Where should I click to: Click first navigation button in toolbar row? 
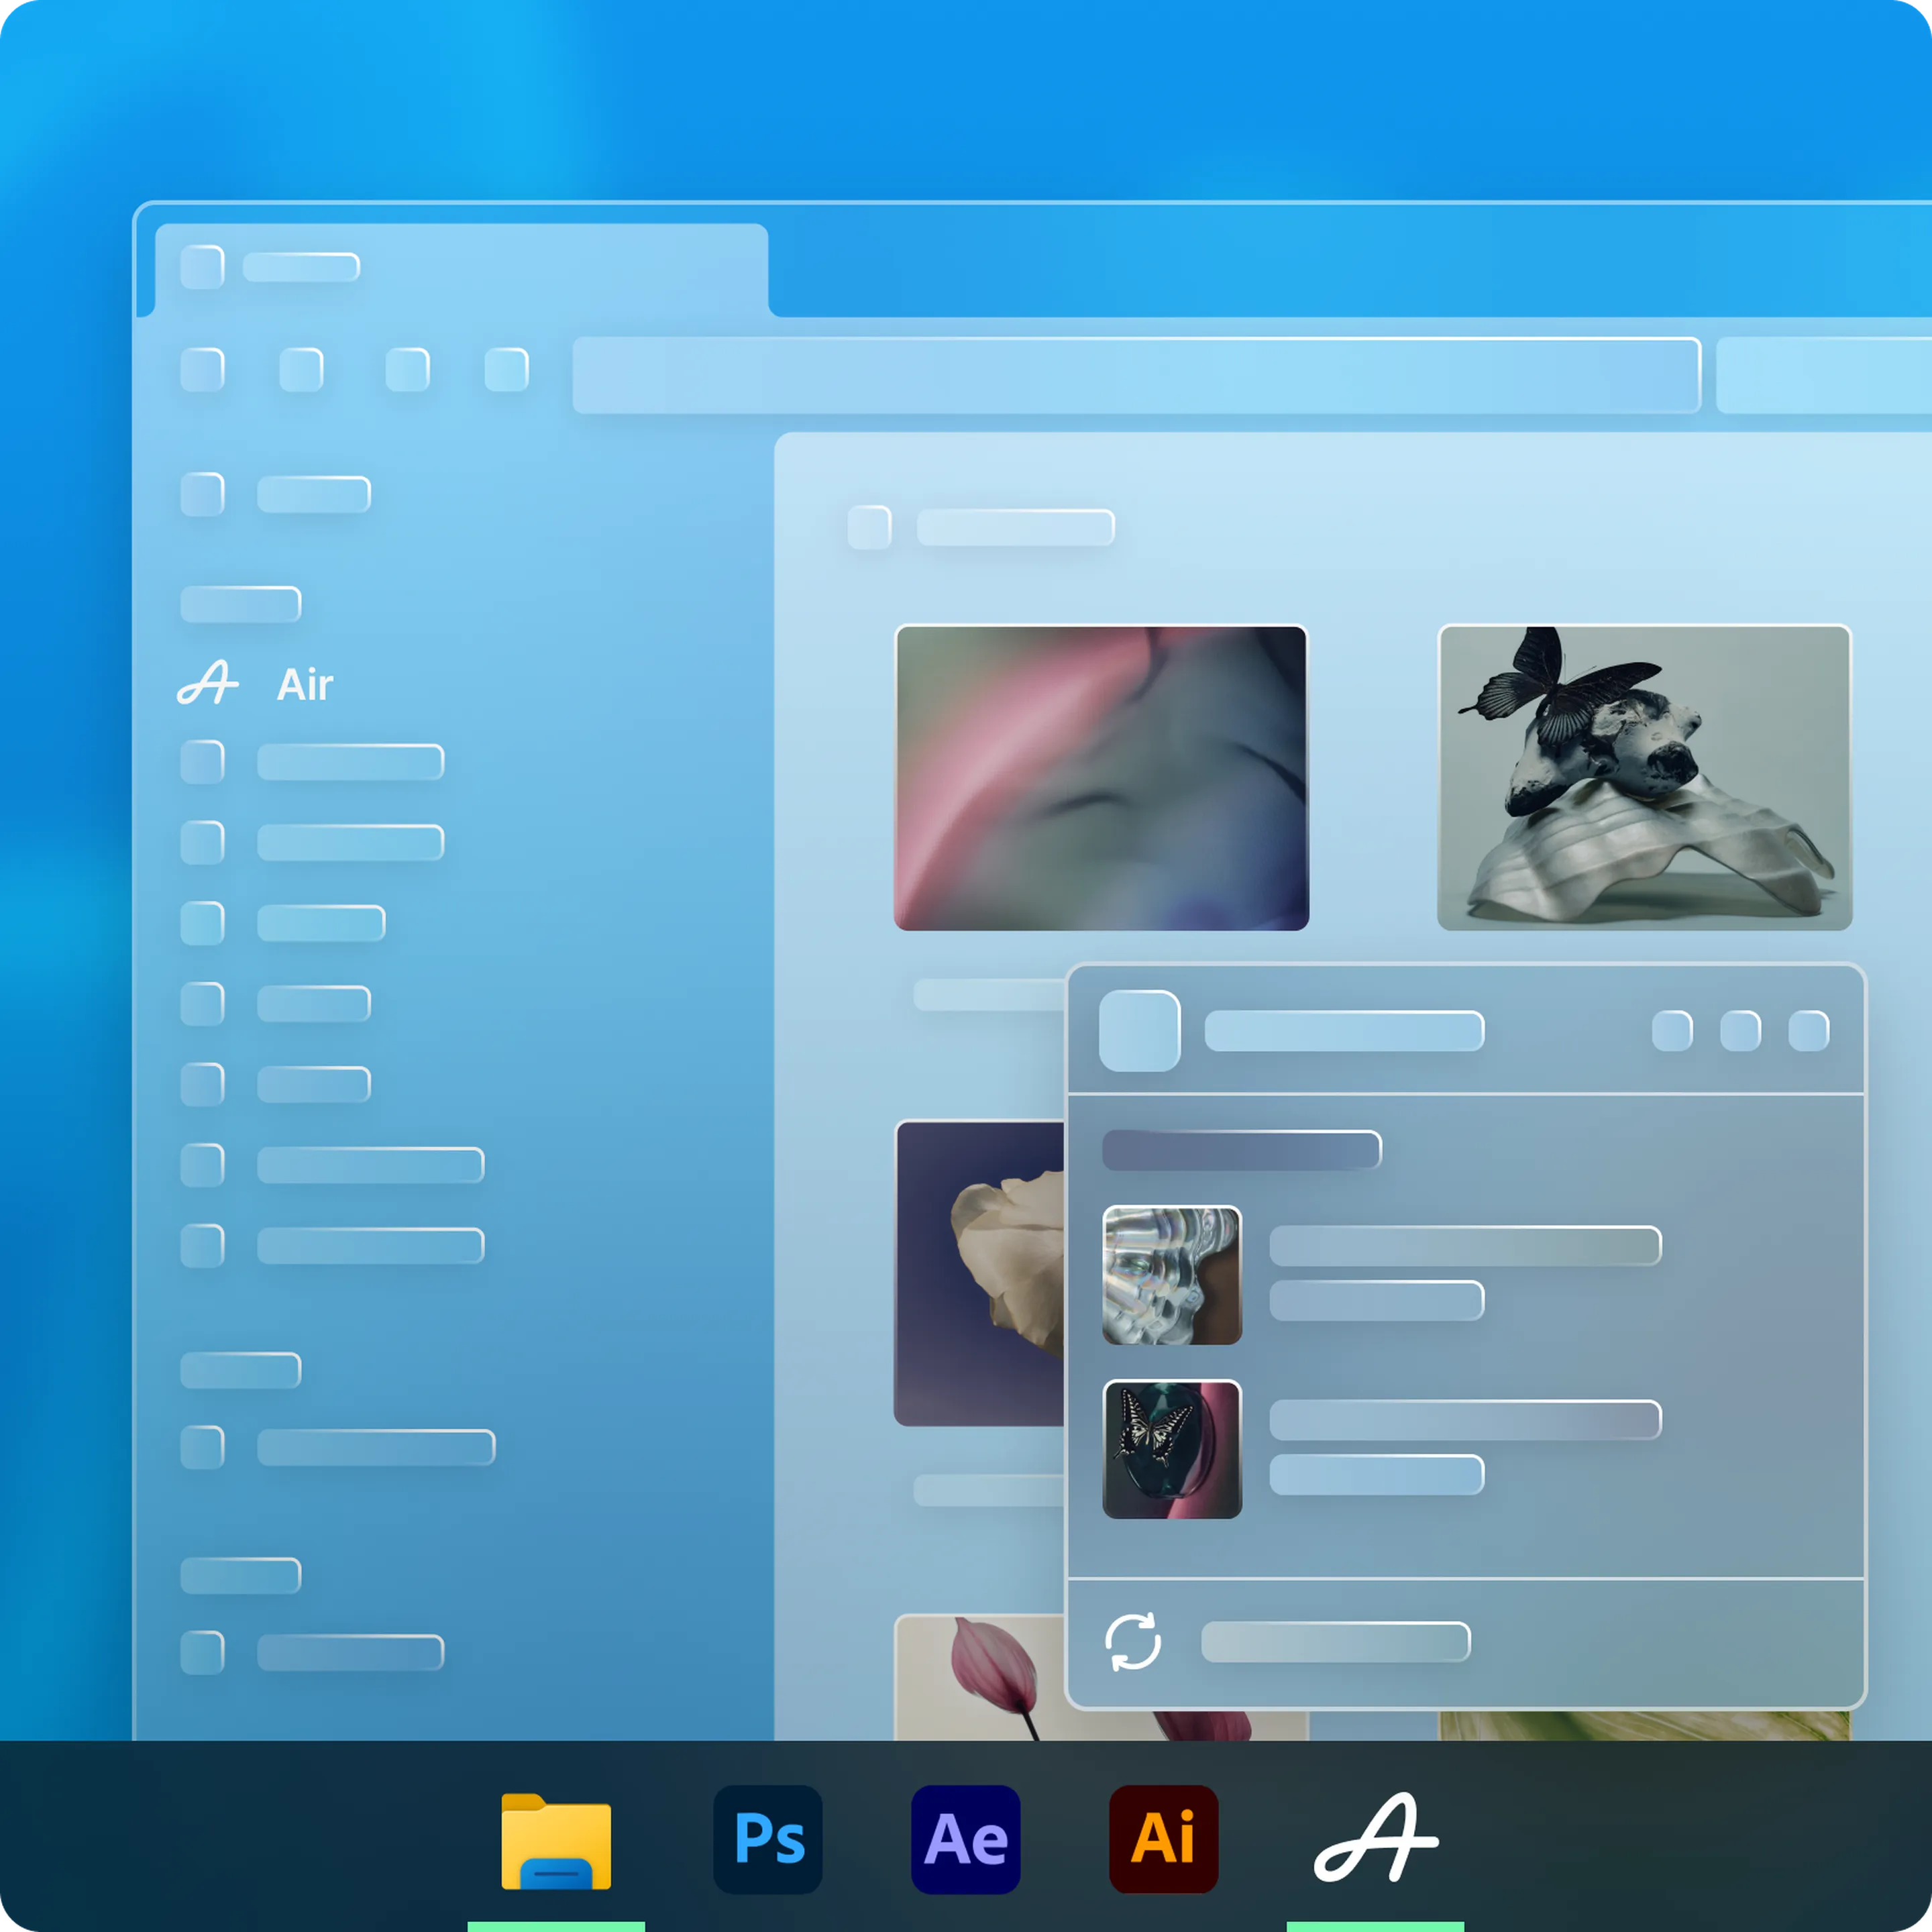pos(202,369)
